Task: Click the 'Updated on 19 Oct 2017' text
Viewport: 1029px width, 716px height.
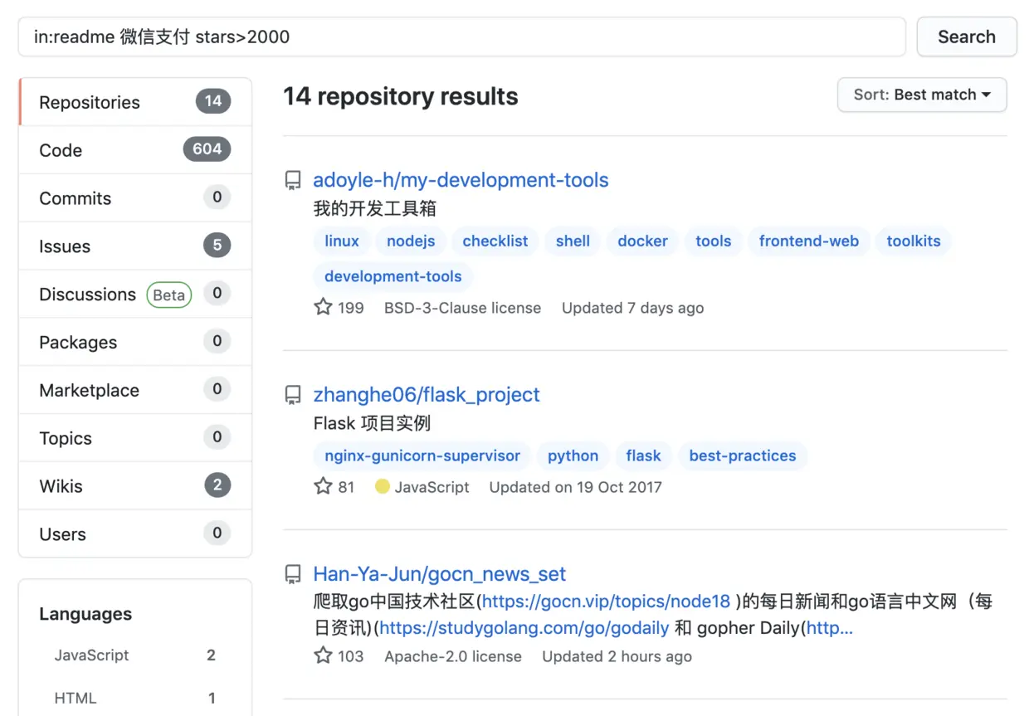Action: coord(575,487)
